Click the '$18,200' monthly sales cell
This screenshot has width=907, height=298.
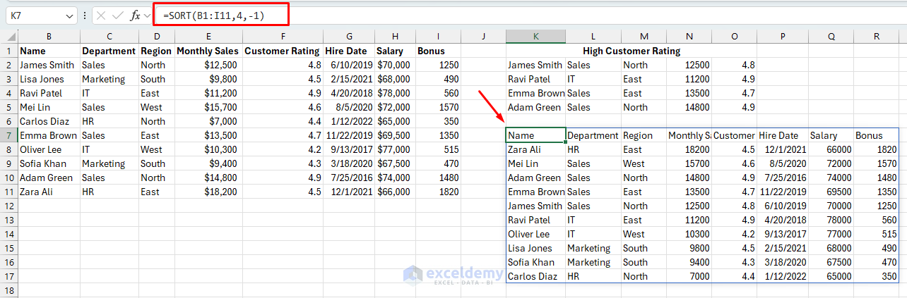[208, 192]
